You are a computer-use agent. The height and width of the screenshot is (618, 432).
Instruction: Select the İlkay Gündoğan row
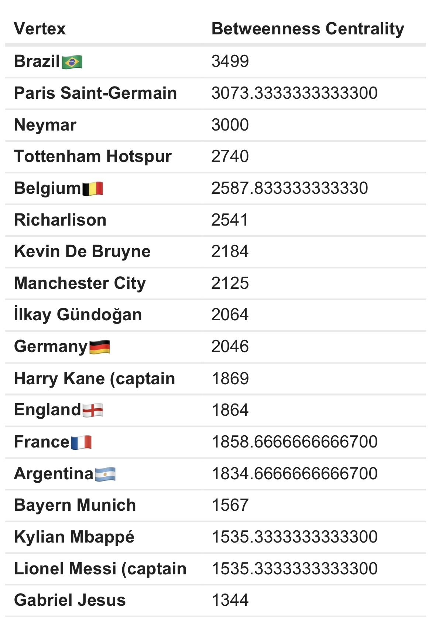(216, 315)
